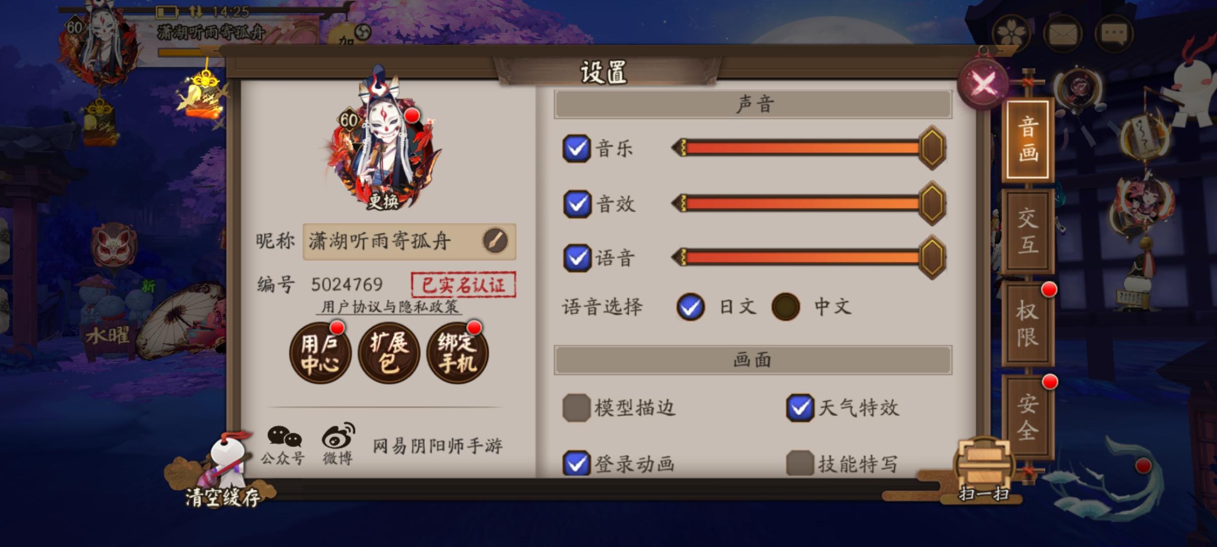Screen dimensions: 1217x547
Task: Toggle the 音乐 music checkbox
Action: 577,148
